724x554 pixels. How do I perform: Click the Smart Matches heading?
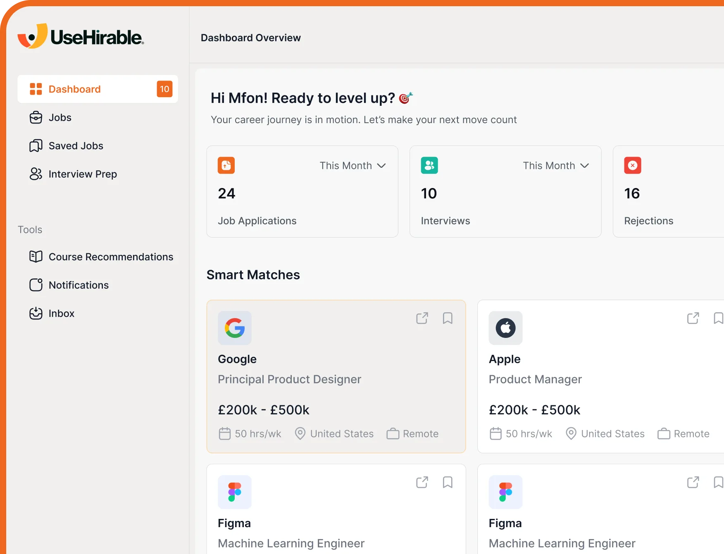tap(253, 275)
